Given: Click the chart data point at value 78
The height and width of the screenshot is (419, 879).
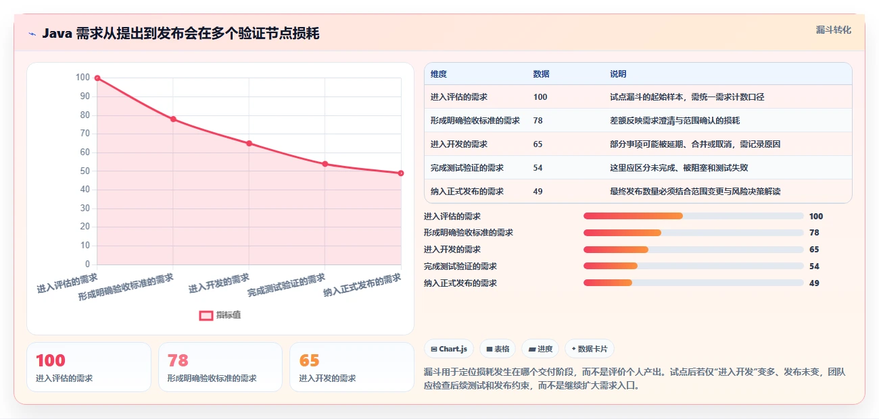Looking at the screenshot, I should click(173, 119).
